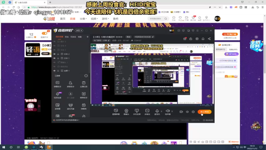Open 直播回看 link on right panel
This screenshot has height=150, width=266.
pos(225,45)
